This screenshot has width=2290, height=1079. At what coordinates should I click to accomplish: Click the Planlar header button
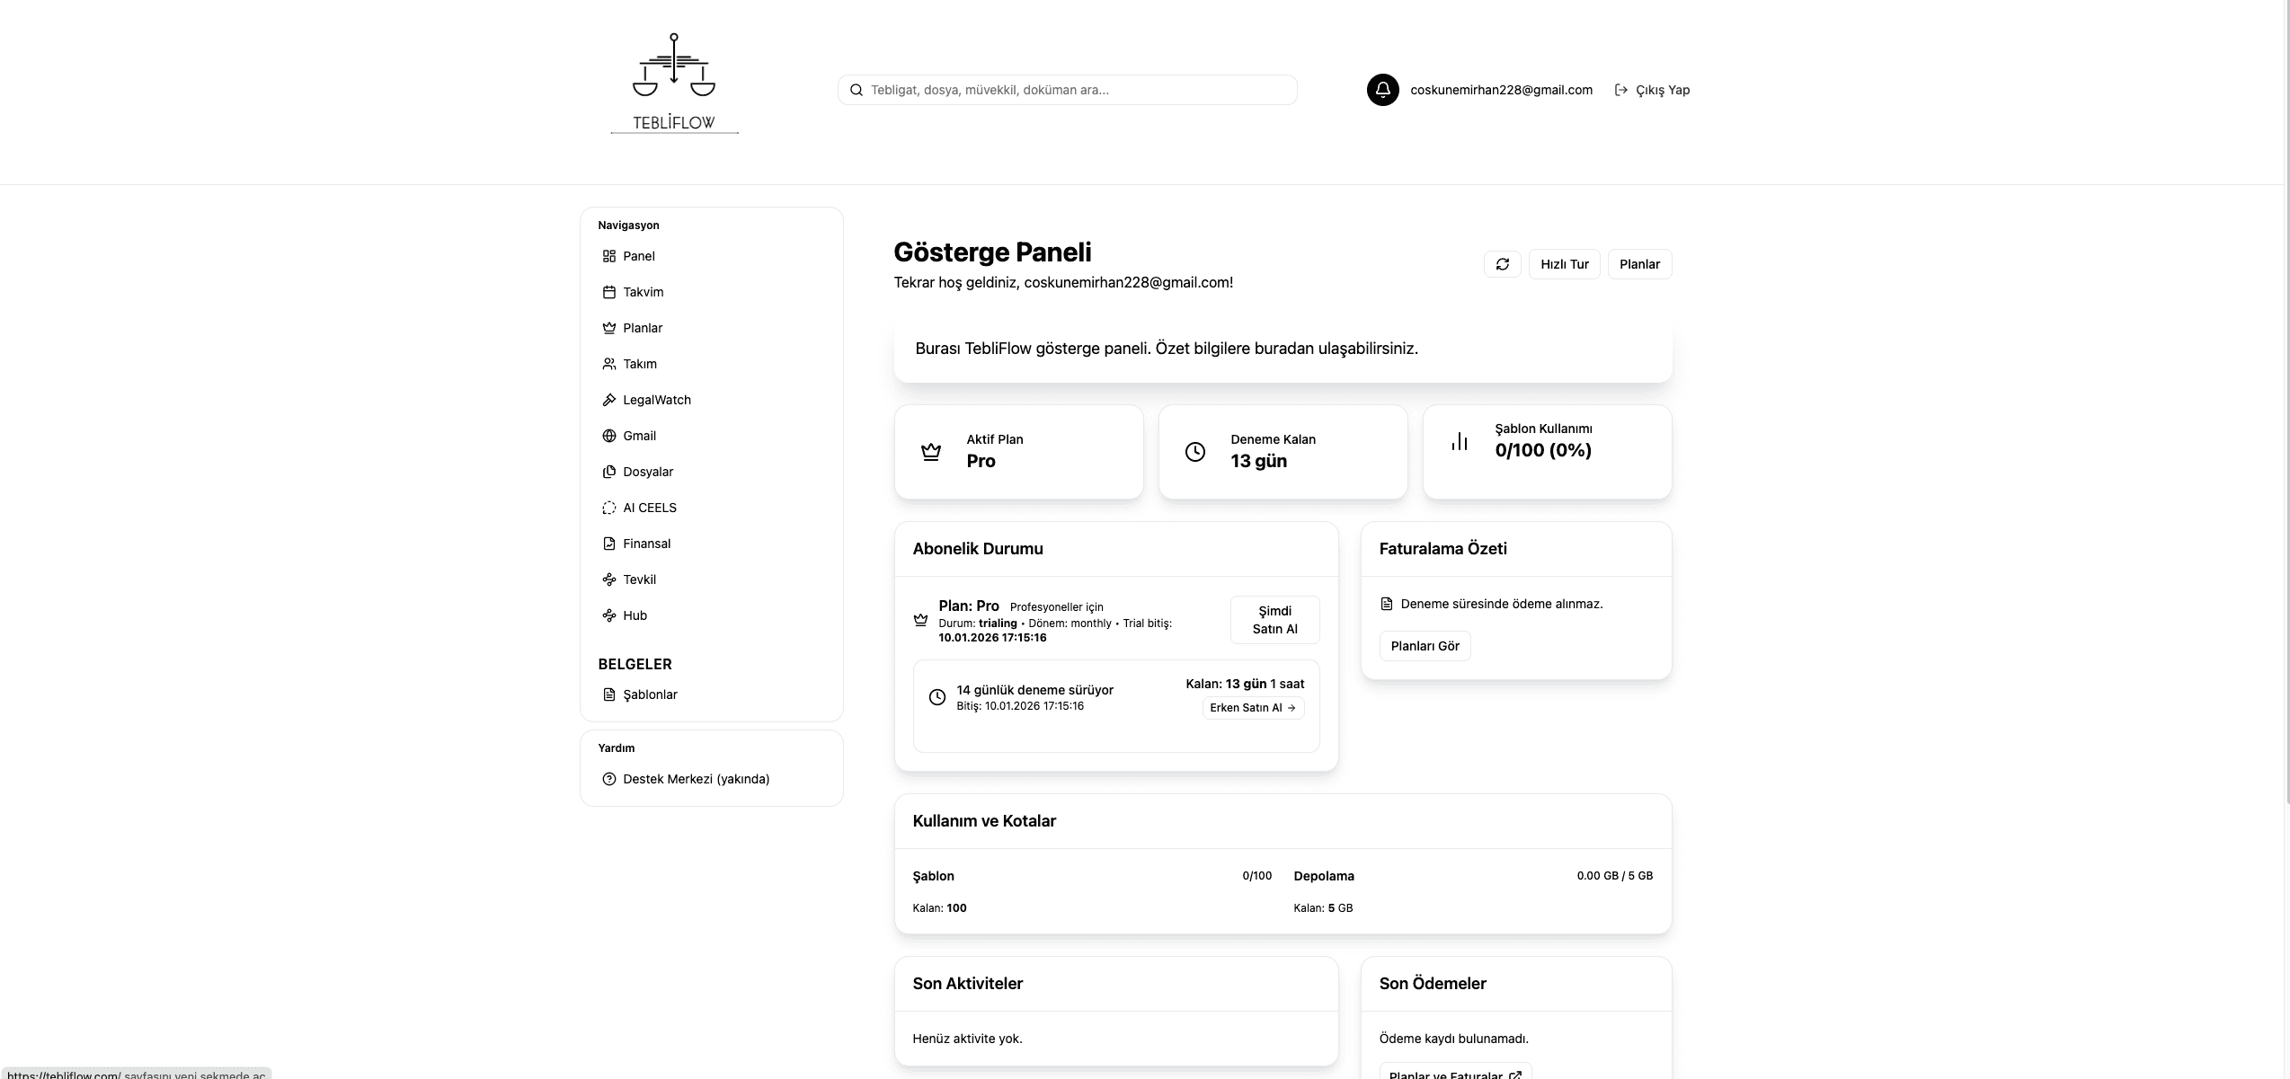[x=1639, y=264]
